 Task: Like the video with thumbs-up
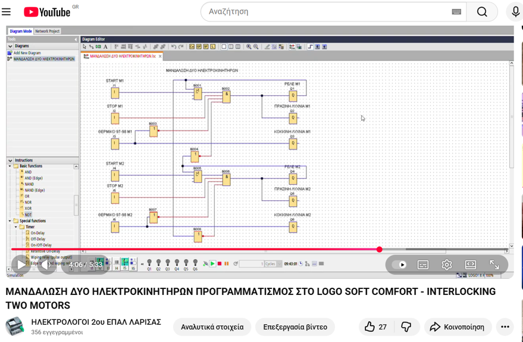375,327
